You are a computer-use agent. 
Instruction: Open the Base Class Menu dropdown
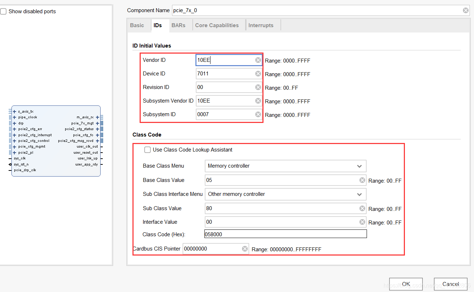click(x=286, y=166)
